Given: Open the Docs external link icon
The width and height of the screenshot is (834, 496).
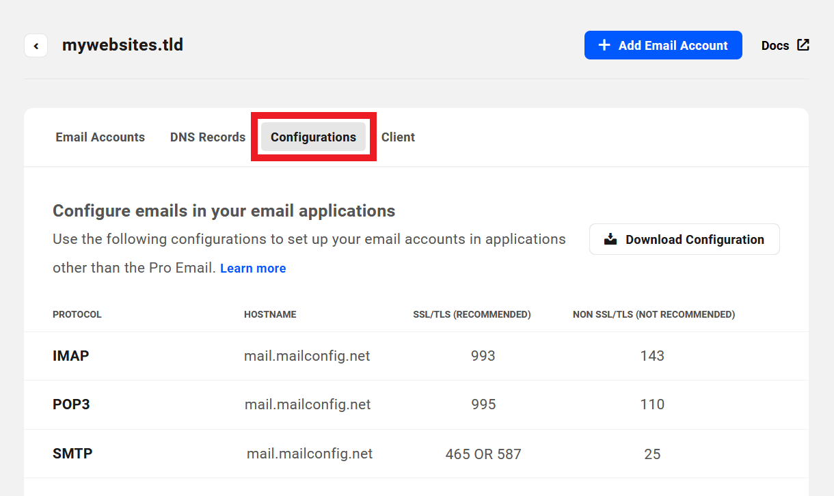Looking at the screenshot, I should click(x=803, y=45).
